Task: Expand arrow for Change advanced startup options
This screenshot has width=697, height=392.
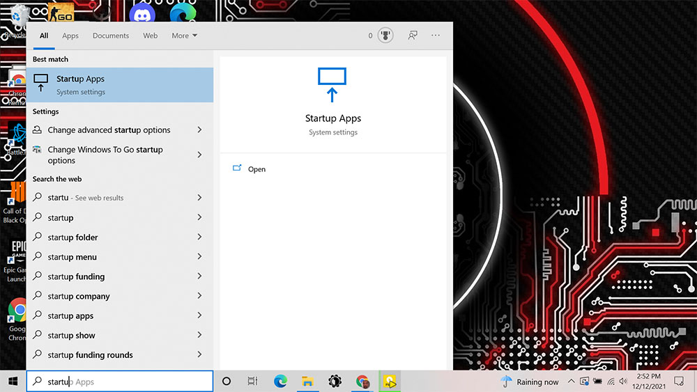Action: [199, 130]
